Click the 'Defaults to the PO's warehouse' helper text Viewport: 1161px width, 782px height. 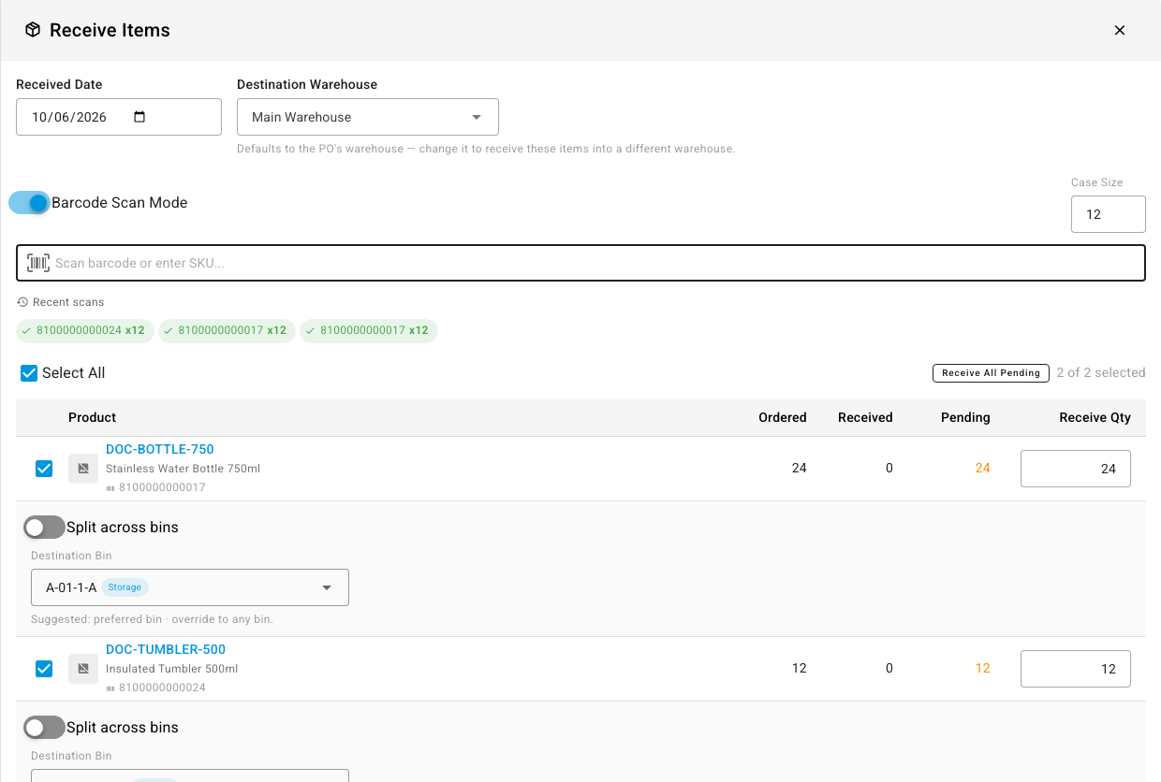(486, 149)
